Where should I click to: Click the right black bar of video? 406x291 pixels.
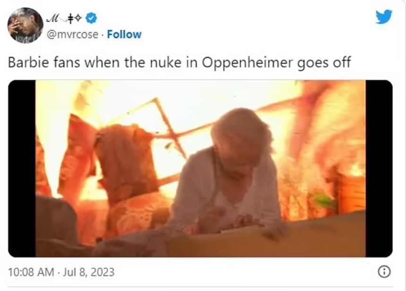click(x=379, y=169)
